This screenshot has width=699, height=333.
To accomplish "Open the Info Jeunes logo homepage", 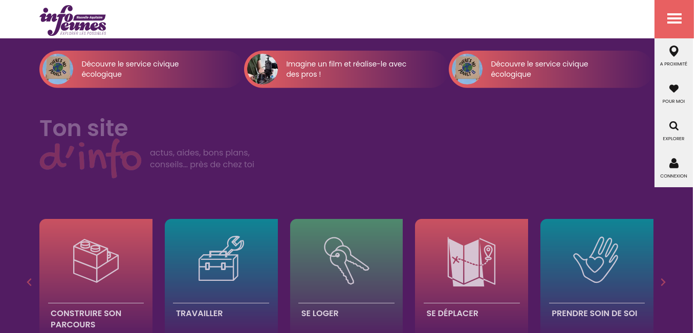I will coord(73,20).
